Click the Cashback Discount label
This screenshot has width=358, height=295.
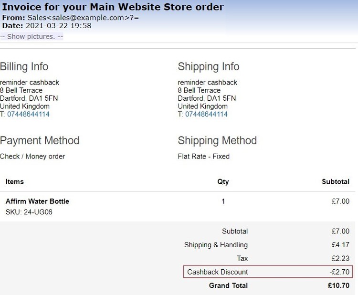click(x=218, y=272)
